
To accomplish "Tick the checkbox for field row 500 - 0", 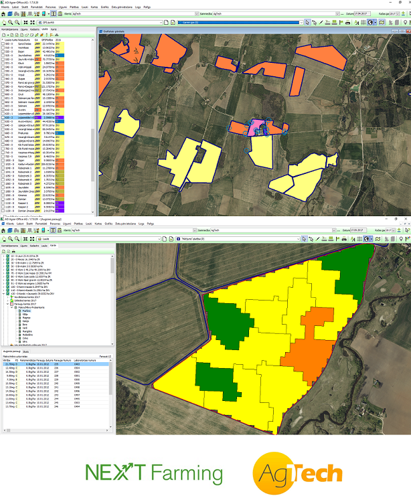I will pos(3,44).
